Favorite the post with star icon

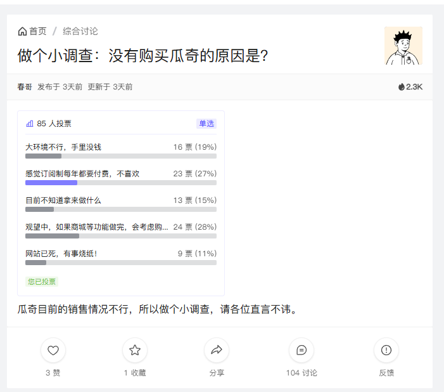pos(135,350)
